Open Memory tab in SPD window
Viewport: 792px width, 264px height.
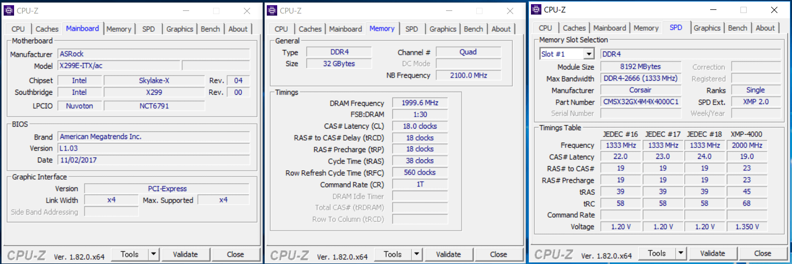point(646,28)
